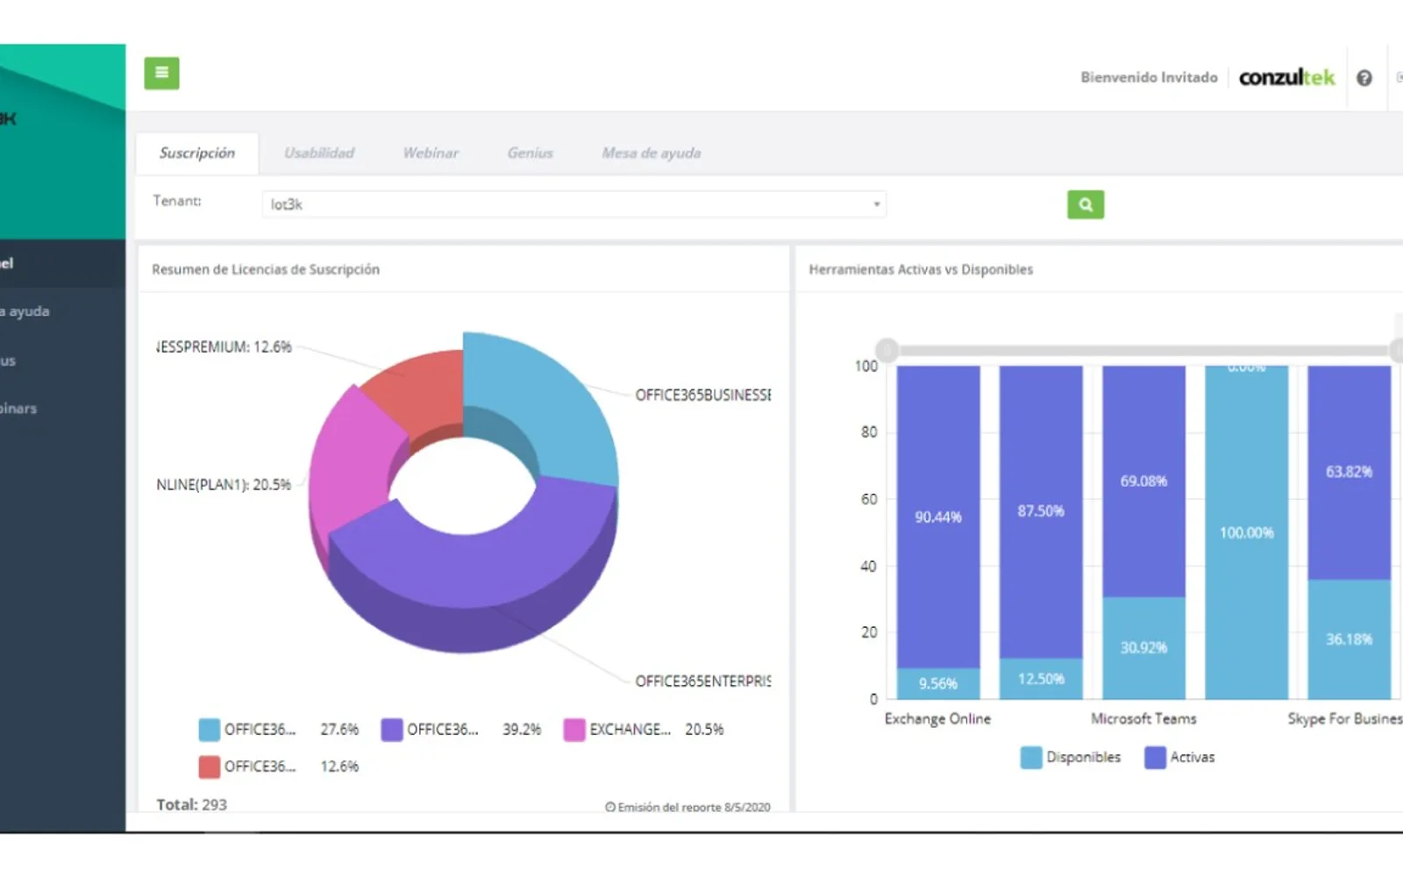
Task: Click the 90.44% Activas bar for Exchange Online
Action: pyautogui.click(x=938, y=517)
